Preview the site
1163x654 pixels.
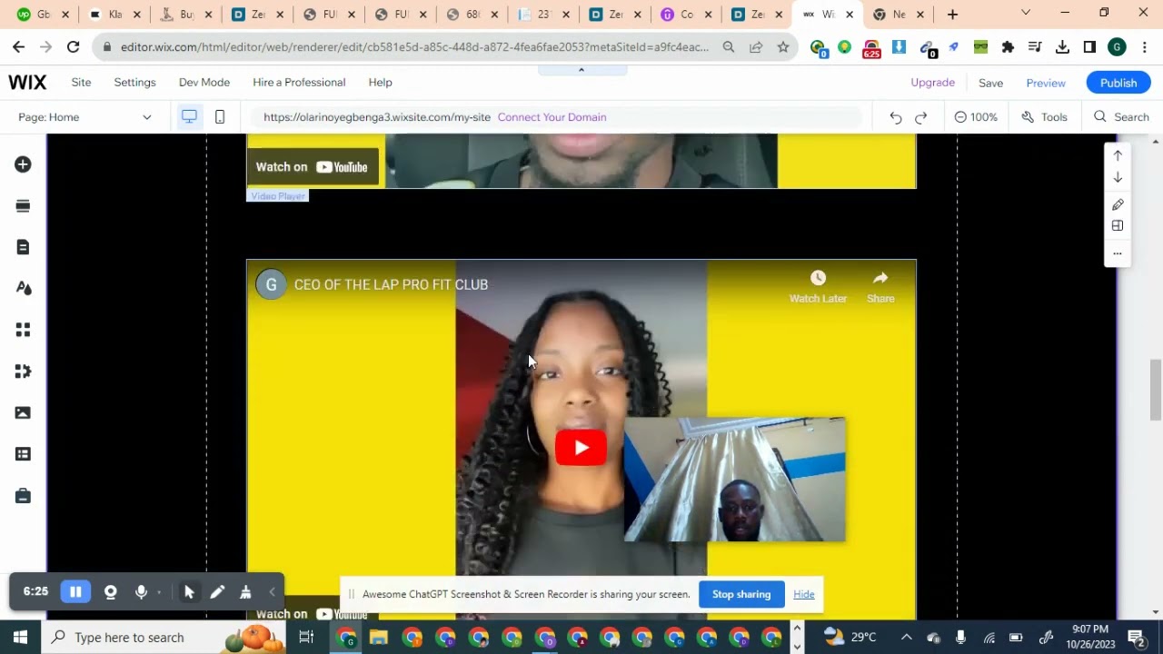pyautogui.click(x=1046, y=83)
